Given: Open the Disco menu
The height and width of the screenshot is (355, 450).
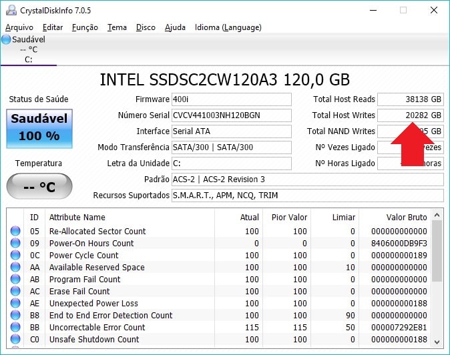Looking at the screenshot, I should (146, 27).
